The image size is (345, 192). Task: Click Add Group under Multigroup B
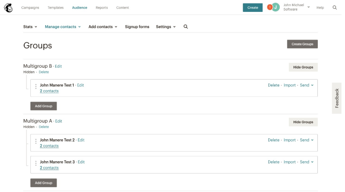[x=43, y=106]
